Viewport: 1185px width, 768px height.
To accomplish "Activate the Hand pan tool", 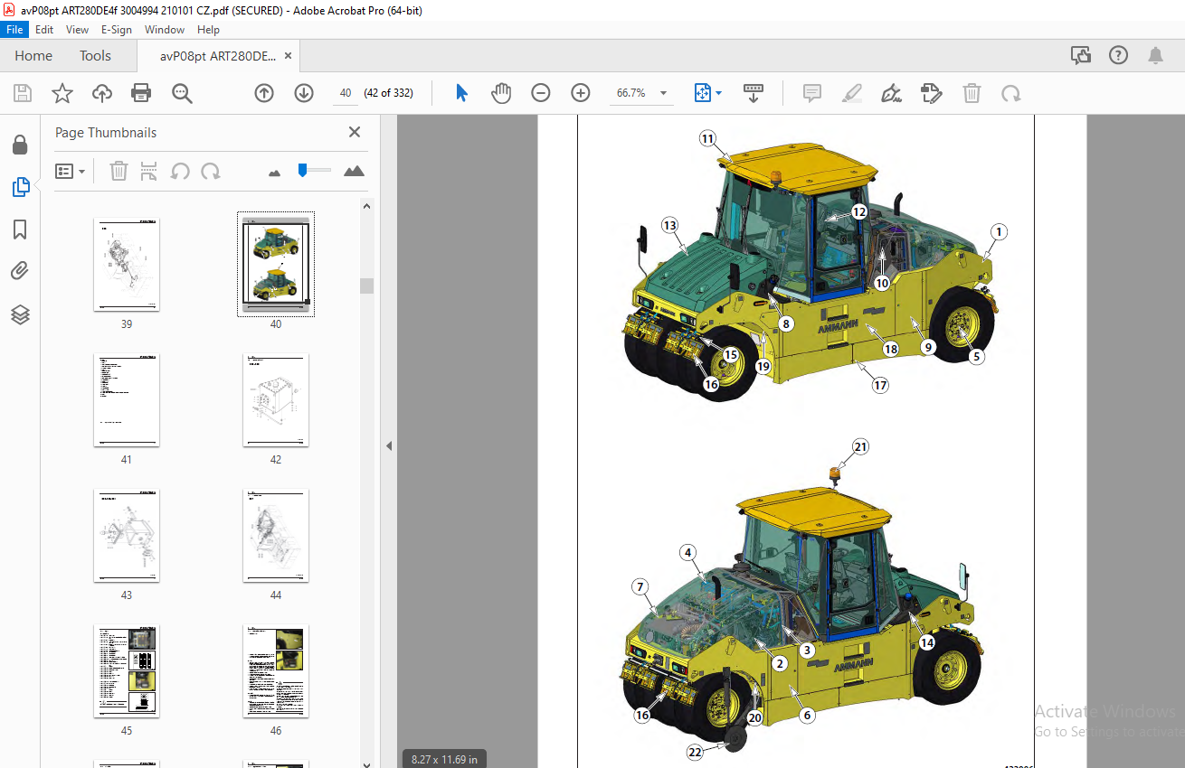I will (501, 93).
